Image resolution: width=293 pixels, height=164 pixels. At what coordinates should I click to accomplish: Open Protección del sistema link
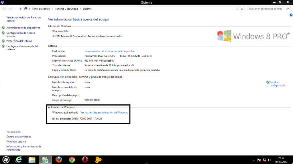coord(19,41)
